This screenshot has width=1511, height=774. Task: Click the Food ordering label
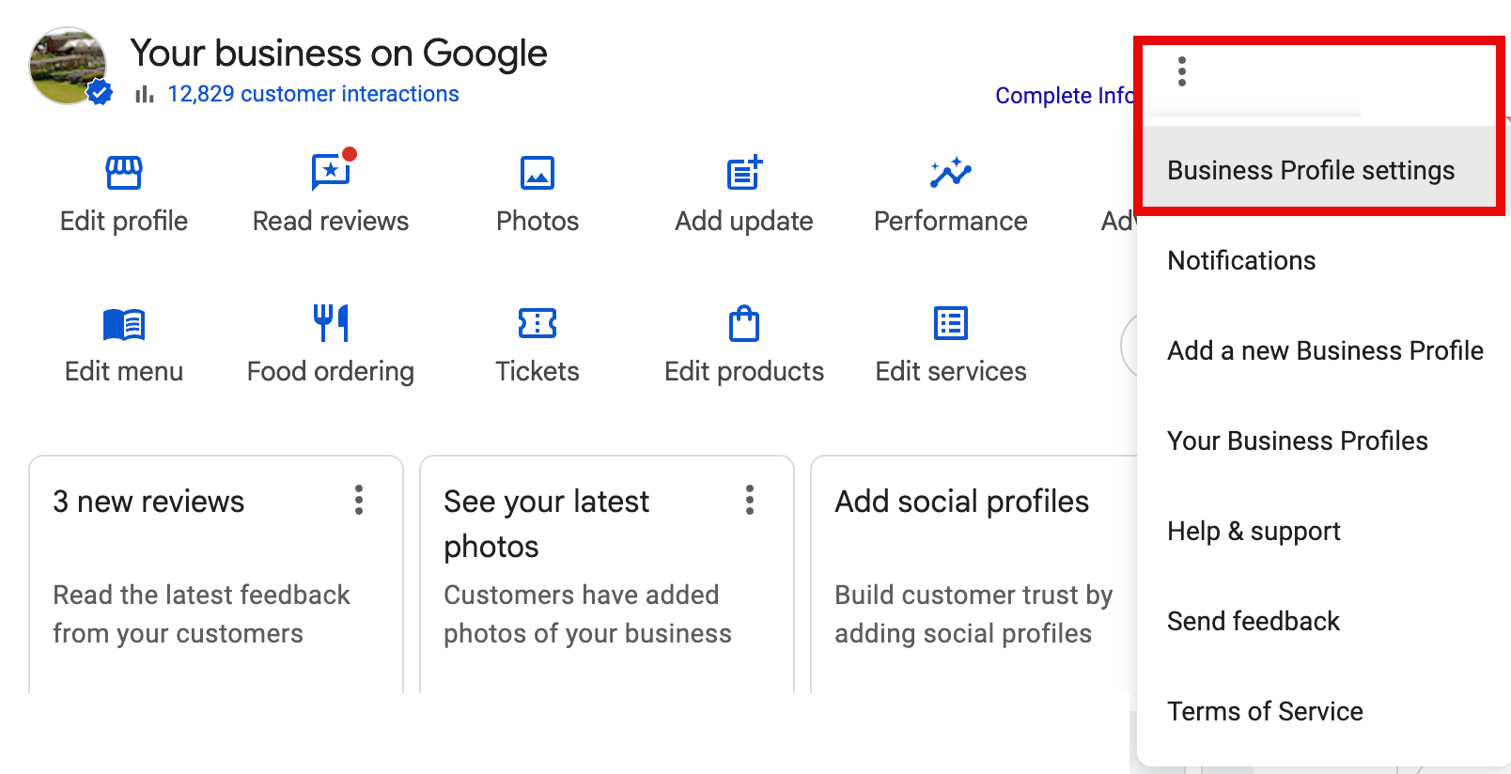pos(331,372)
